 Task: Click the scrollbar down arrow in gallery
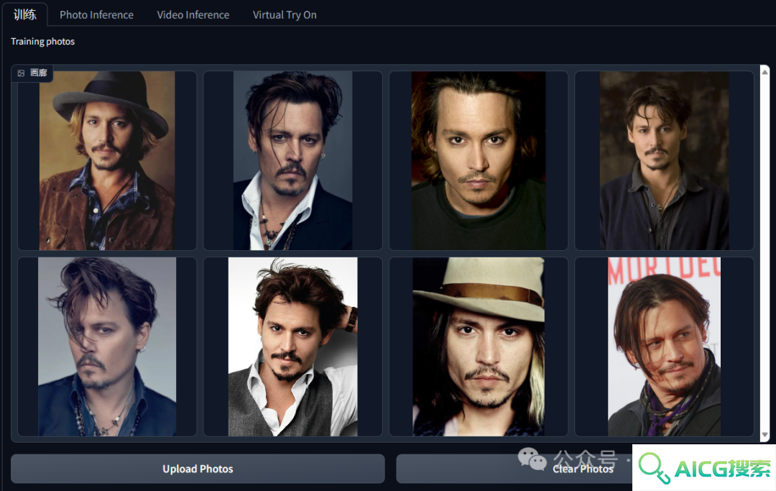(765, 435)
